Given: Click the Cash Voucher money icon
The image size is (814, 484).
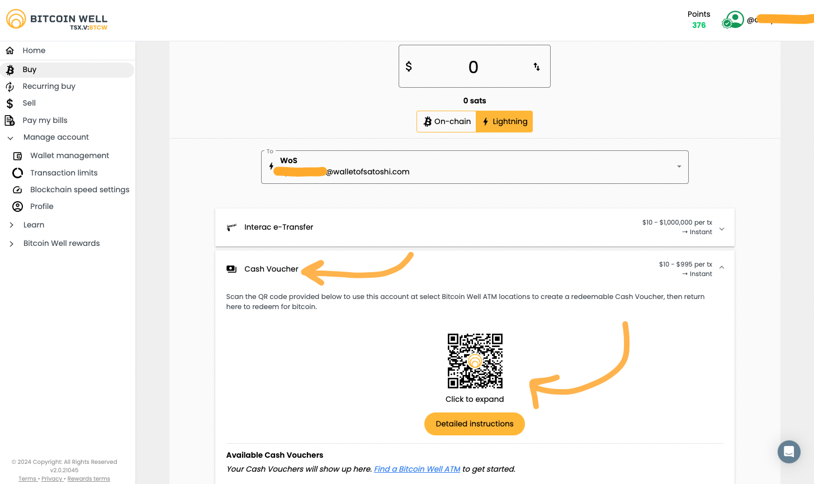Looking at the screenshot, I should [231, 269].
